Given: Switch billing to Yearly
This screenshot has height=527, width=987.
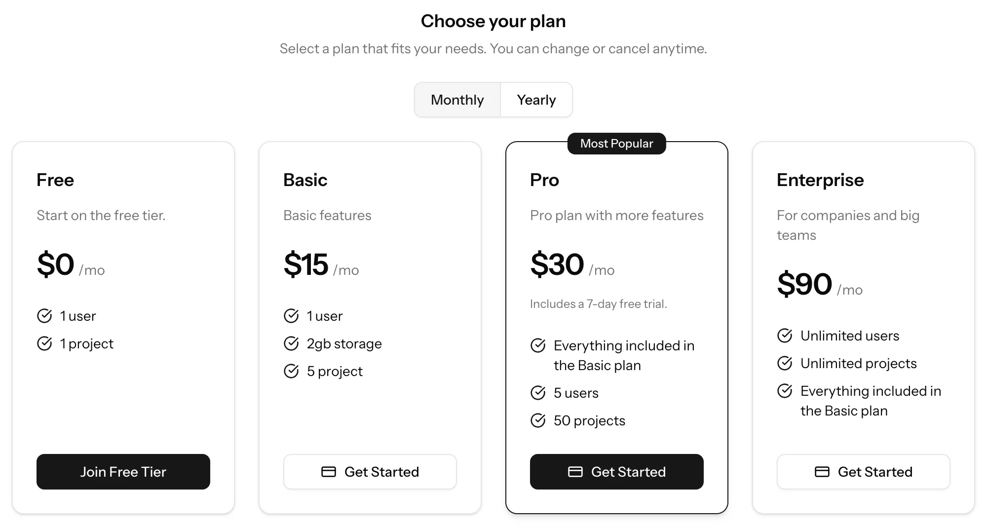Looking at the screenshot, I should tap(536, 100).
